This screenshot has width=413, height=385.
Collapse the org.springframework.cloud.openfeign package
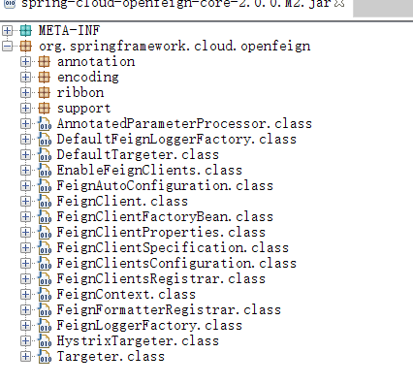coord(7,47)
